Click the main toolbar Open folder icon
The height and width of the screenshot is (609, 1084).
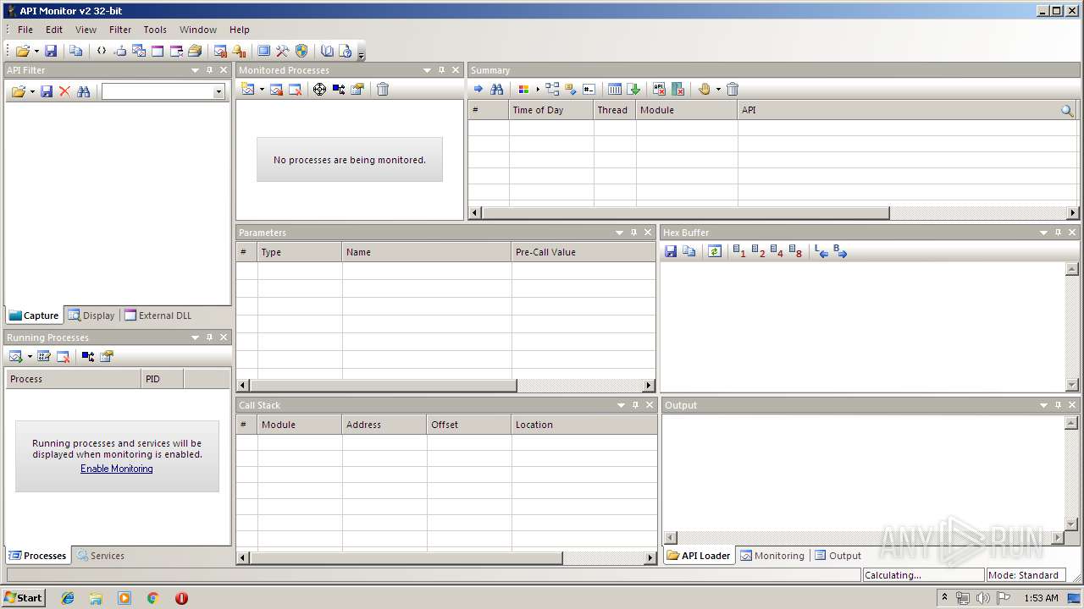click(22, 51)
